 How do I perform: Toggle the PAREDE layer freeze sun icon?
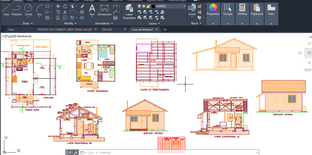[x=144, y=6]
